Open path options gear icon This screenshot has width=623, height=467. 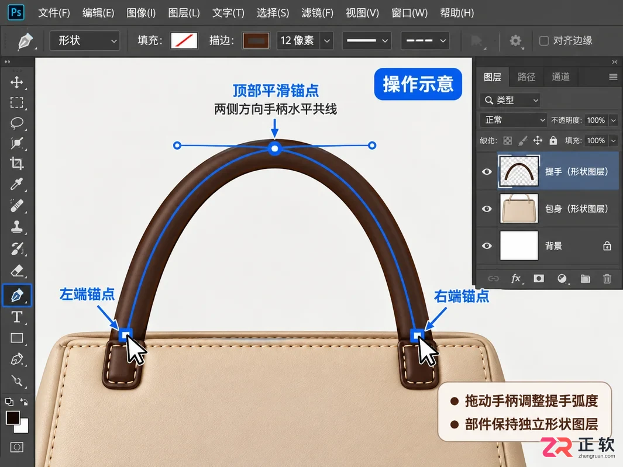tap(516, 40)
